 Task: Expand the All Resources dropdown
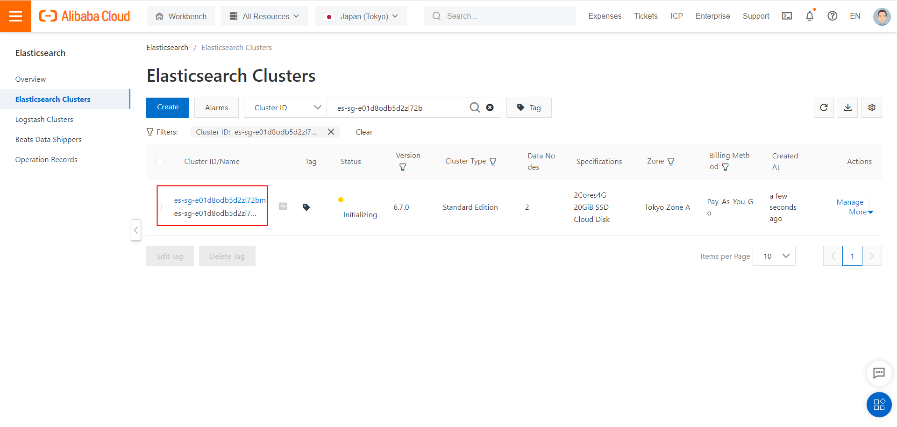(264, 16)
